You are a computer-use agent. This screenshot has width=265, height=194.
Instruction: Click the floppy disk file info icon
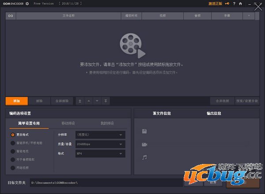point(144,131)
